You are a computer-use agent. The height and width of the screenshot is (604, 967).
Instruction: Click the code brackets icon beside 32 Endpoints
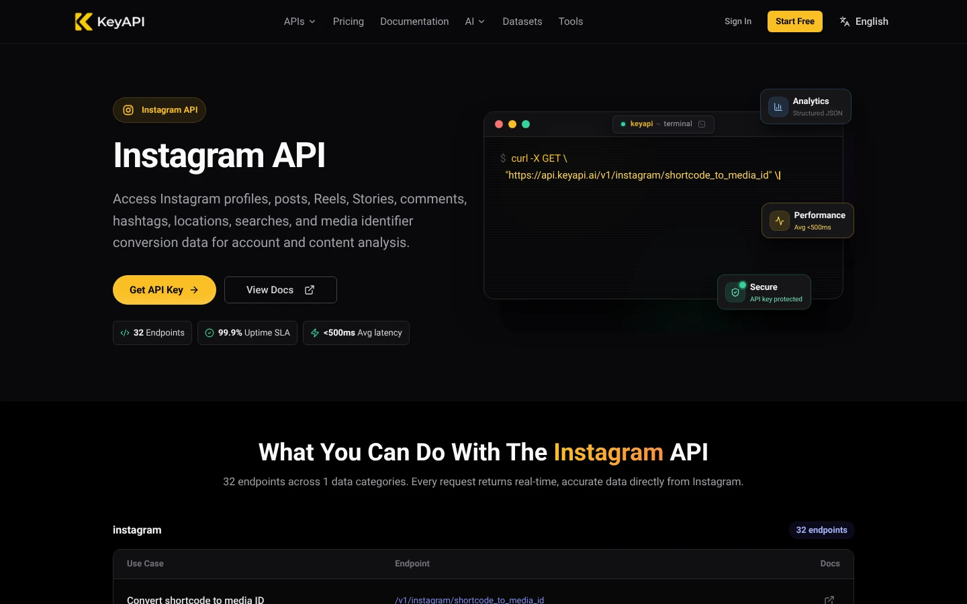pyautogui.click(x=125, y=333)
